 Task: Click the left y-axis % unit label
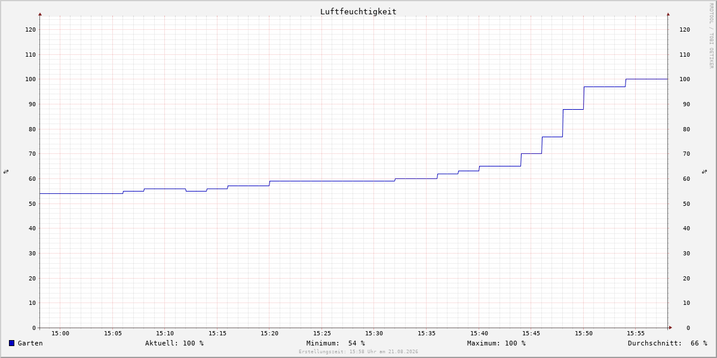(x=6, y=171)
